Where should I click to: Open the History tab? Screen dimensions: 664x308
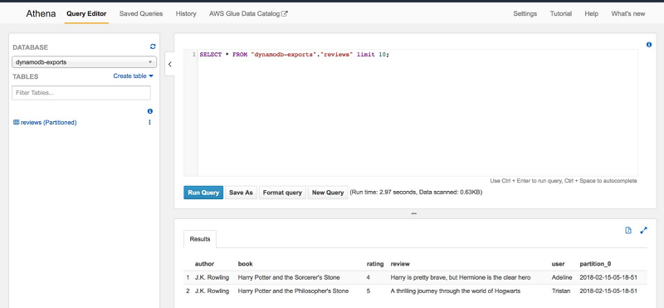186,13
